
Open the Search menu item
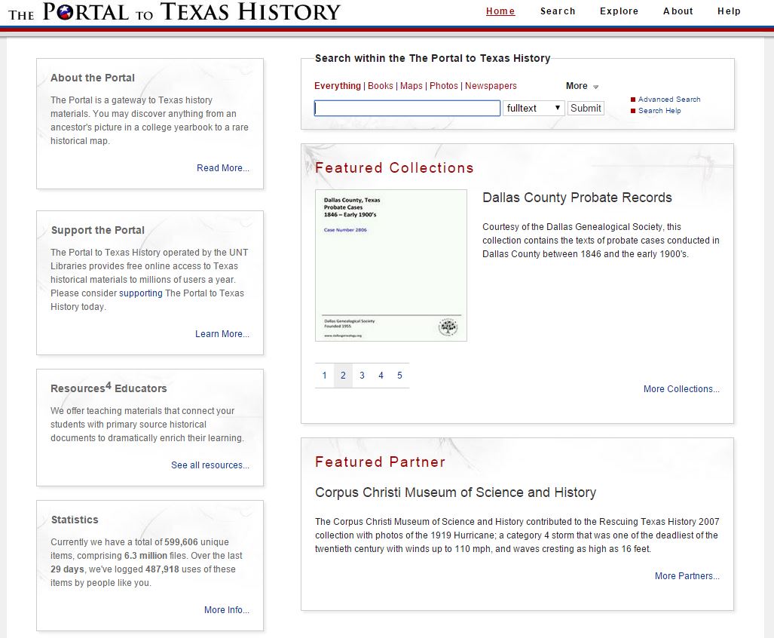(557, 11)
